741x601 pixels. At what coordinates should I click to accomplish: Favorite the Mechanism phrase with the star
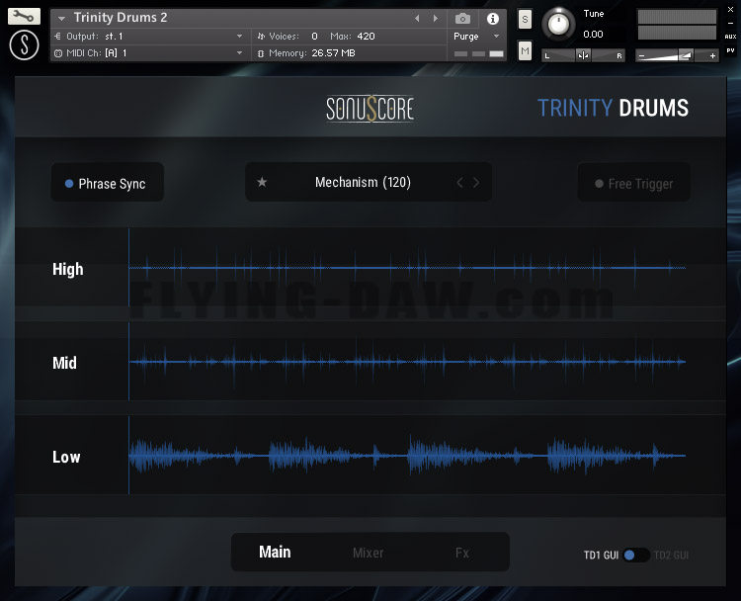(262, 182)
